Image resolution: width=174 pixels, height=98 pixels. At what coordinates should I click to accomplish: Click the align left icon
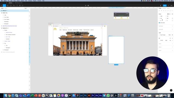tap(159, 11)
